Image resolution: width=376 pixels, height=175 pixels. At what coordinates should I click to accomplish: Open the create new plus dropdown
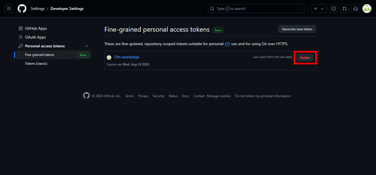(x=319, y=9)
